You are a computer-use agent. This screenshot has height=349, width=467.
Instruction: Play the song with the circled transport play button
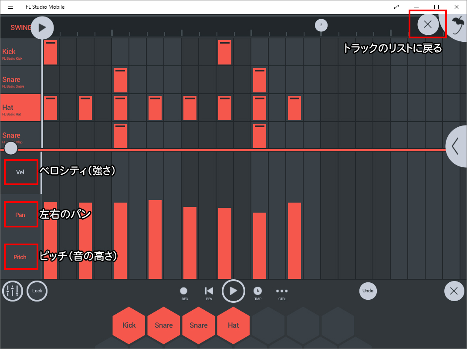[233, 291]
